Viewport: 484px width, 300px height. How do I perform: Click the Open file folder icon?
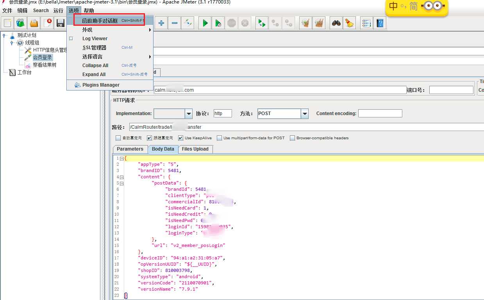tap(34, 23)
